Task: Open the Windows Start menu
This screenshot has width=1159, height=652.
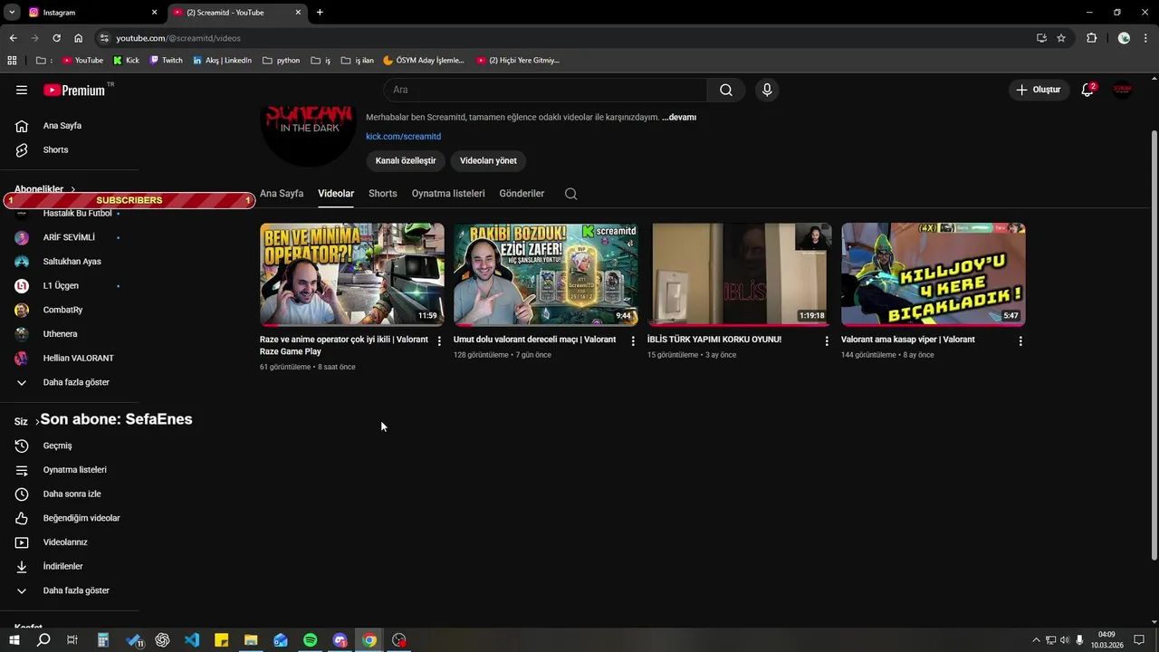Action: click(x=14, y=640)
